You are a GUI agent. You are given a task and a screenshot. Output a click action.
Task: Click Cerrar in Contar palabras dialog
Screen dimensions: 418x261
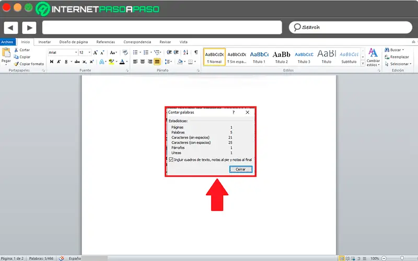[x=241, y=169]
